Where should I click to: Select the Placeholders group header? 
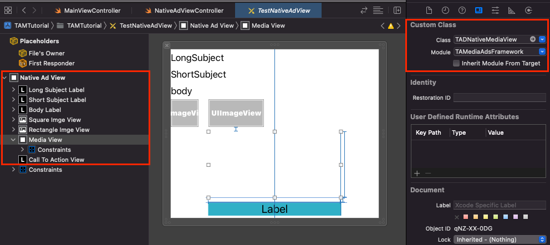click(34, 41)
